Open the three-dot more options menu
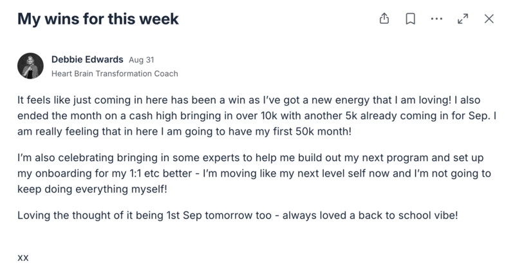 point(436,19)
